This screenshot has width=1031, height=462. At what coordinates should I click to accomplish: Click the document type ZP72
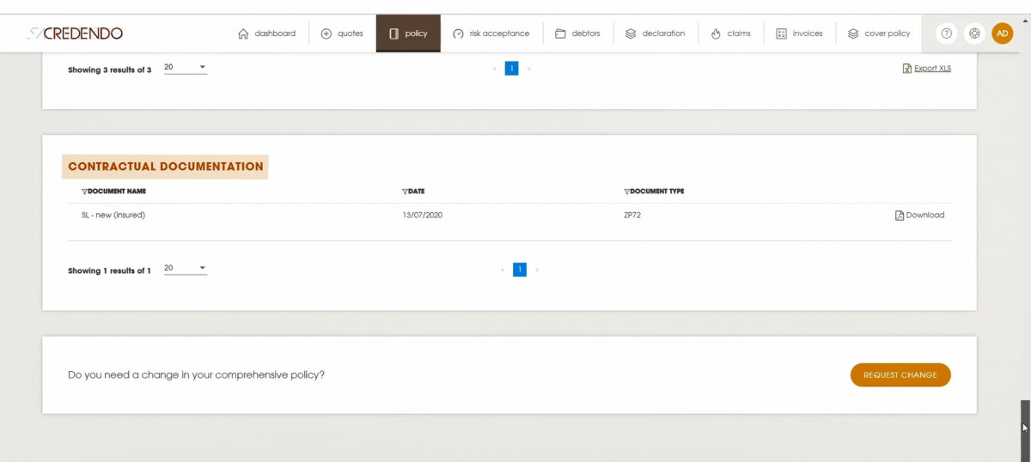tap(632, 216)
